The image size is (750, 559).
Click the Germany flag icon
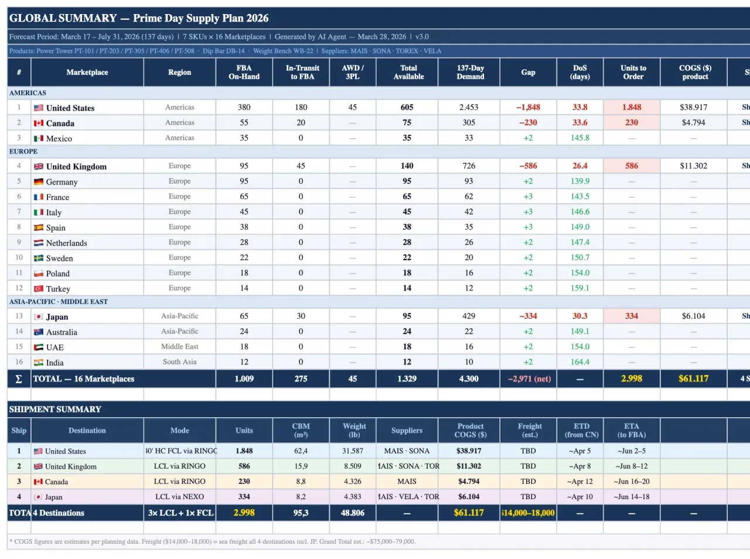click(39, 182)
